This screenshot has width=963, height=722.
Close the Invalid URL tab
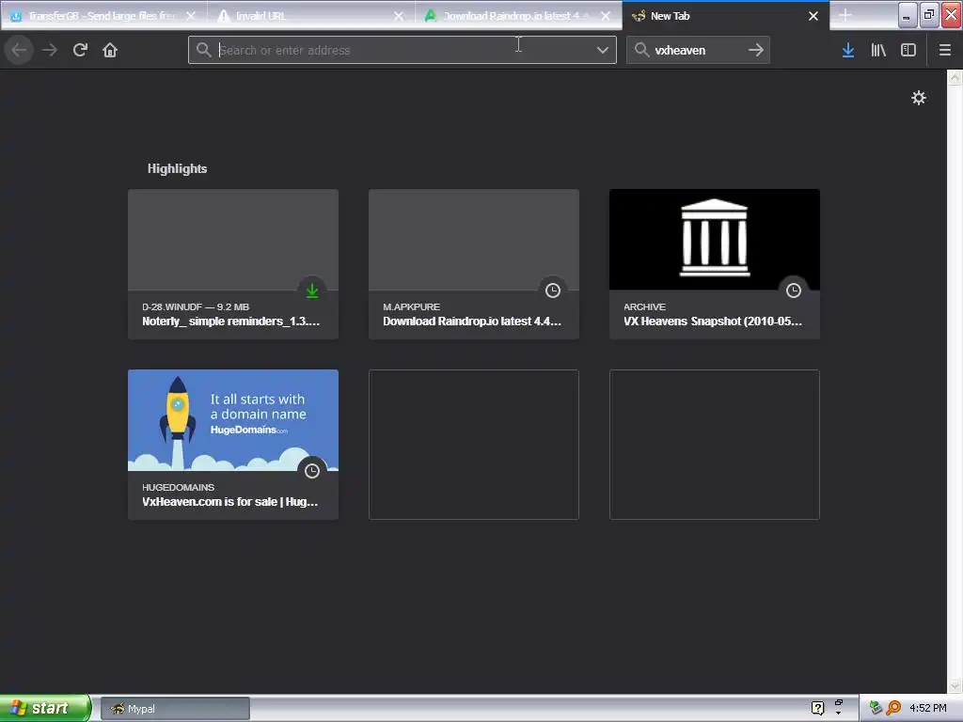[399, 16]
